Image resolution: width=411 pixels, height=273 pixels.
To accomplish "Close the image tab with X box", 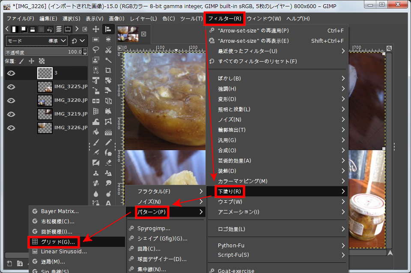I will pyautogui.click(x=144, y=34).
